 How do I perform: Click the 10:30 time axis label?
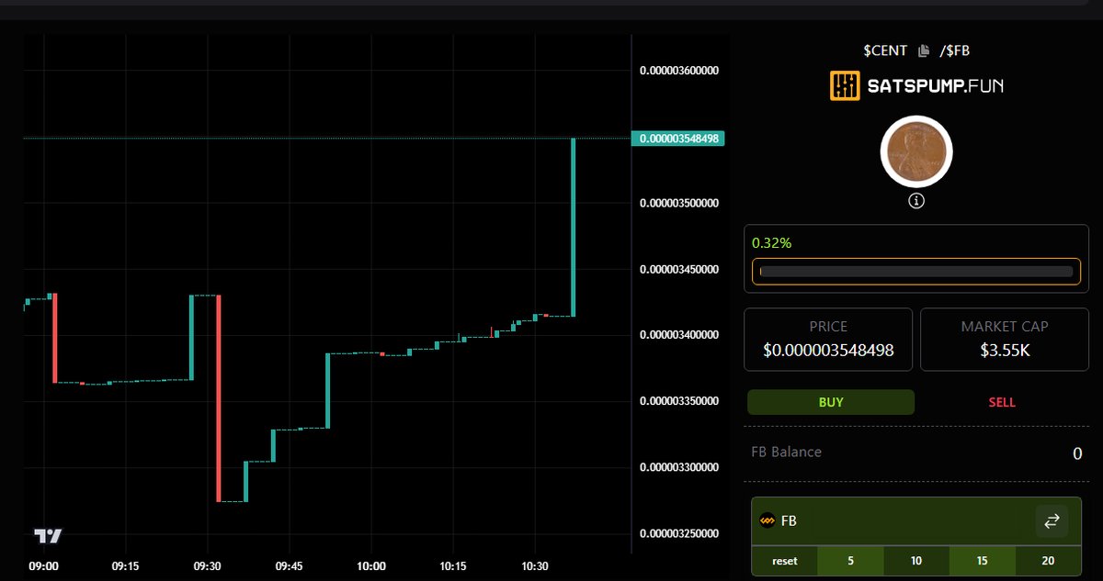tap(535, 566)
